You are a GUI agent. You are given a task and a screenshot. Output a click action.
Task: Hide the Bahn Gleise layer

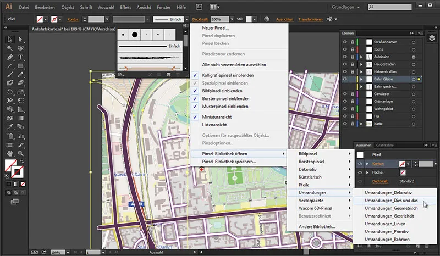pyautogui.click(x=345, y=79)
